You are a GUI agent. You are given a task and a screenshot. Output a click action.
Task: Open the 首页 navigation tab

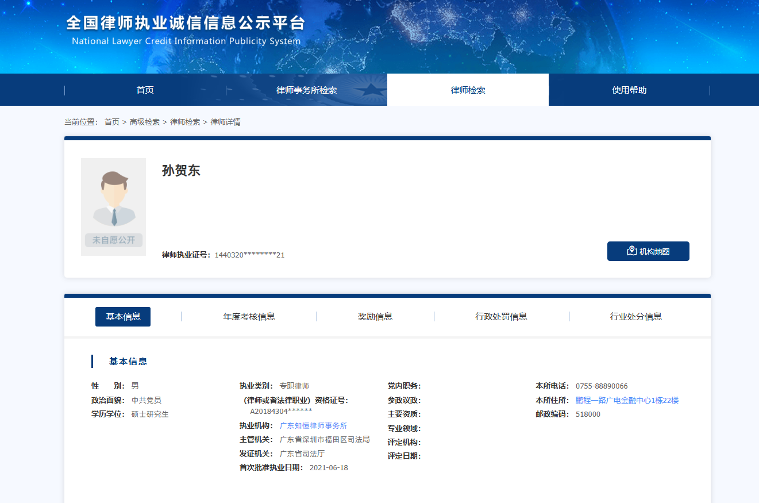[x=145, y=90]
